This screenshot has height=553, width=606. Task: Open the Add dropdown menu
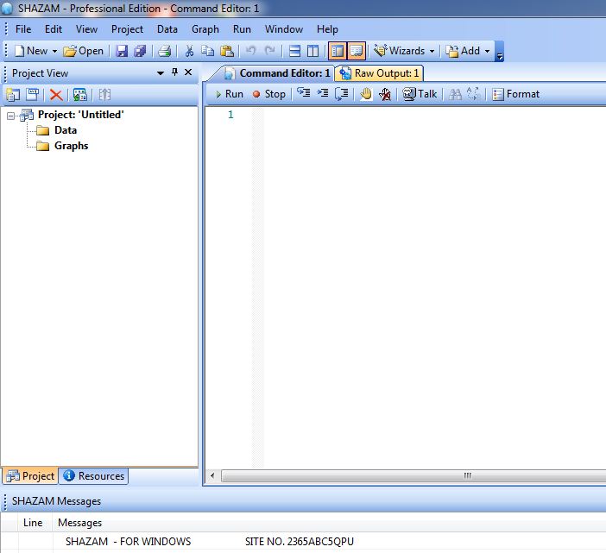[468, 51]
